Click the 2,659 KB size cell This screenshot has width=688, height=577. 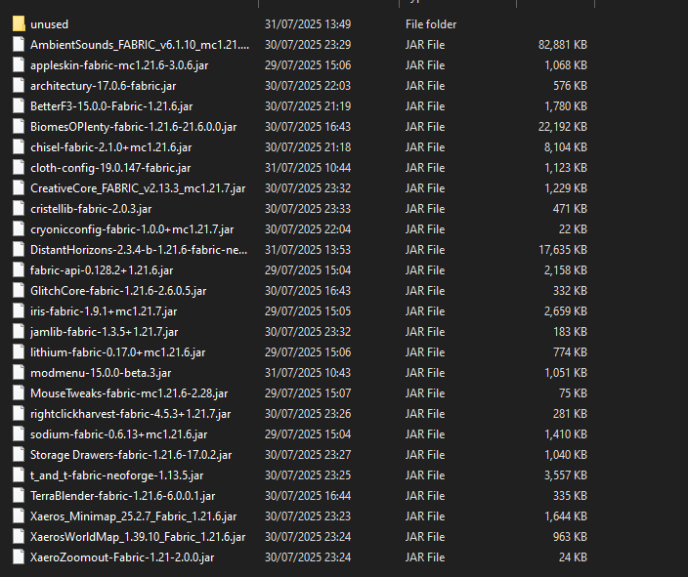click(x=566, y=311)
